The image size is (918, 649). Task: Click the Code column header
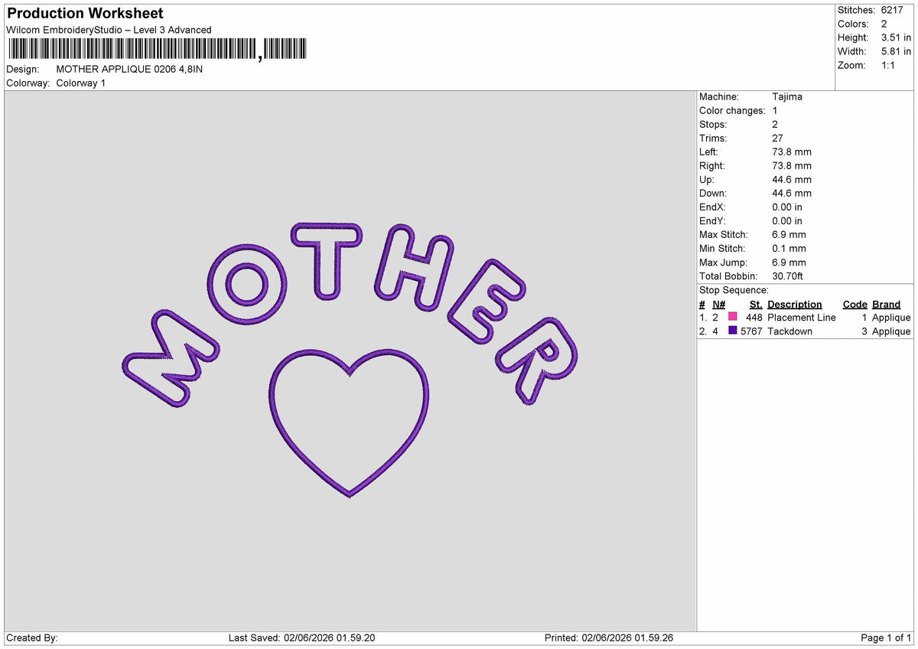click(855, 304)
